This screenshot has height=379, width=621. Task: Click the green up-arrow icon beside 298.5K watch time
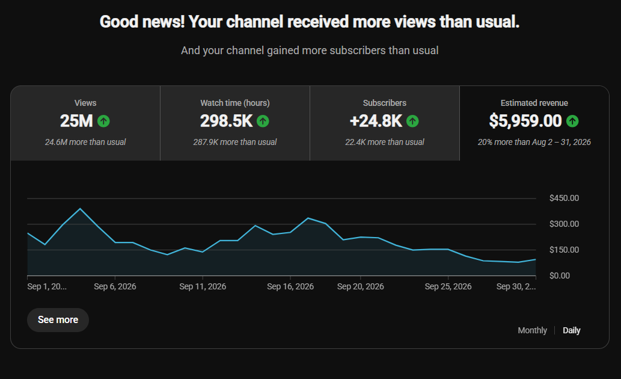(263, 121)
